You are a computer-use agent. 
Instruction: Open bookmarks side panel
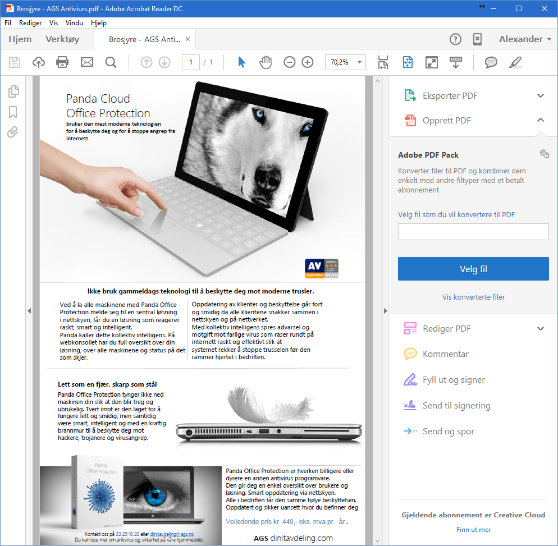pyautogui.click(x=13, y=112)
